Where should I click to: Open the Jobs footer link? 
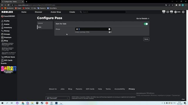[63, 89]
